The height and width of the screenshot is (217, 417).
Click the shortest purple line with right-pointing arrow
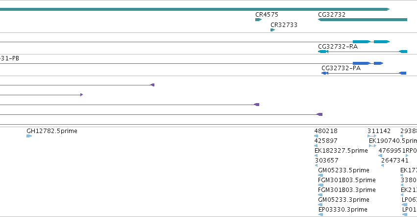(x=42, y=95)
